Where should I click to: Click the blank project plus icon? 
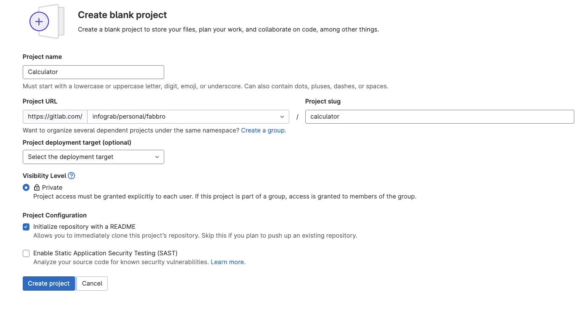tap(39, 21)
